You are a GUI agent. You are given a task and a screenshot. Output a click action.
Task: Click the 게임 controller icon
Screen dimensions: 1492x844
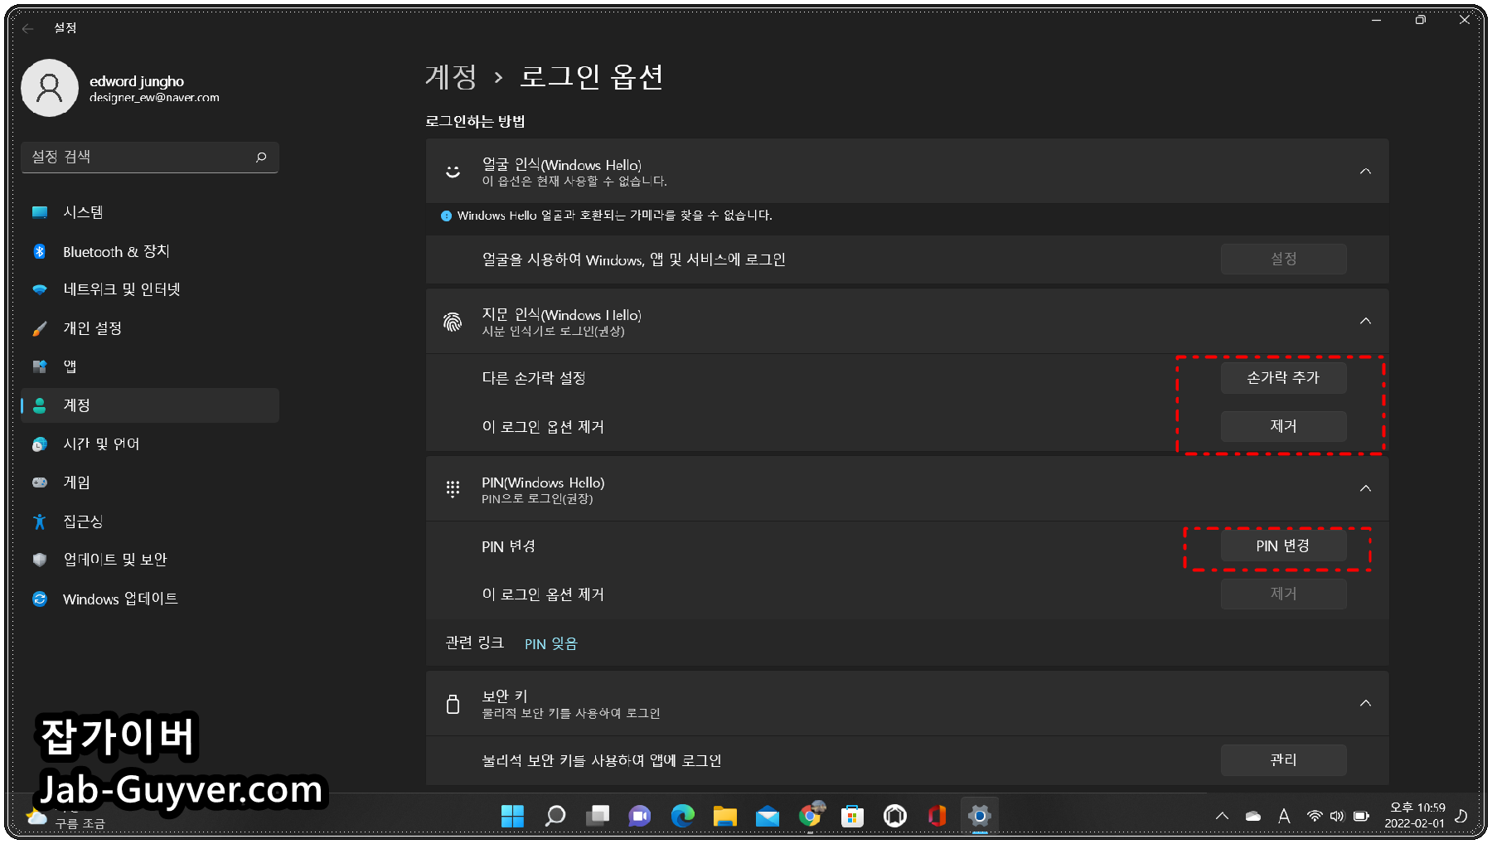pos(40,483)
